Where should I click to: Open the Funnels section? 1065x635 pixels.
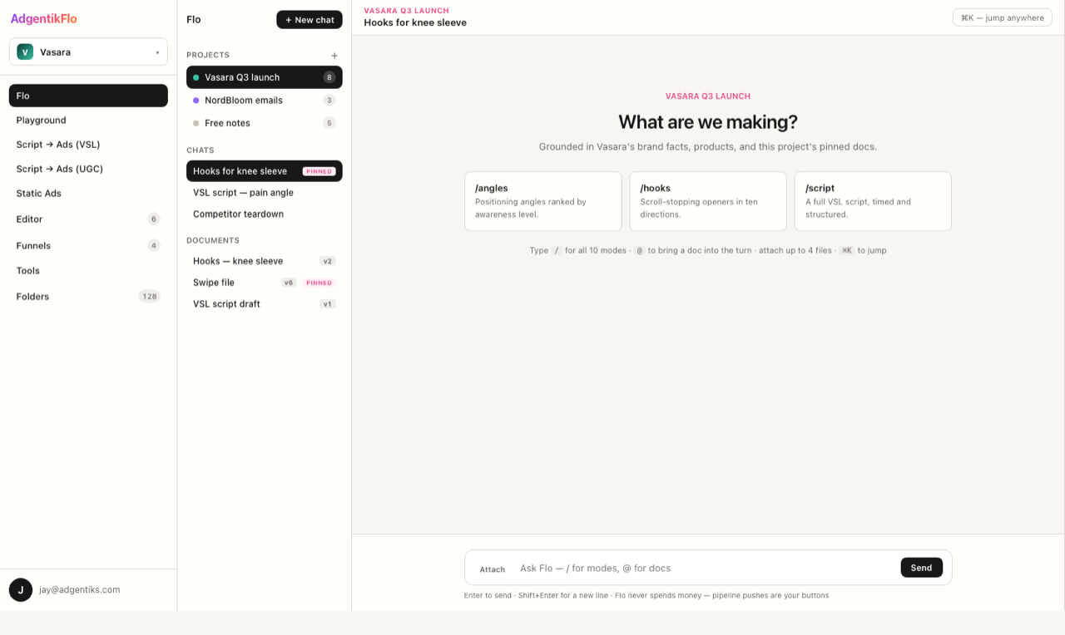tap(88, 245)
